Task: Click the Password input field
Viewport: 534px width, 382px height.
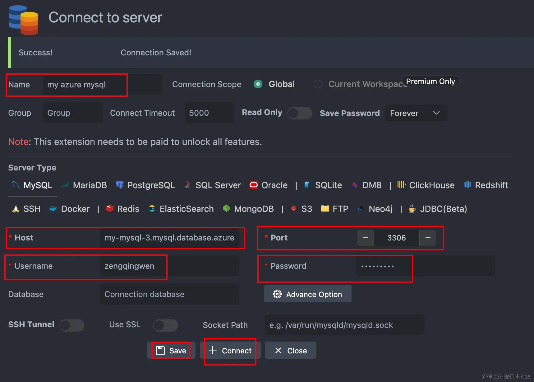Action: (x=426, y=266)
